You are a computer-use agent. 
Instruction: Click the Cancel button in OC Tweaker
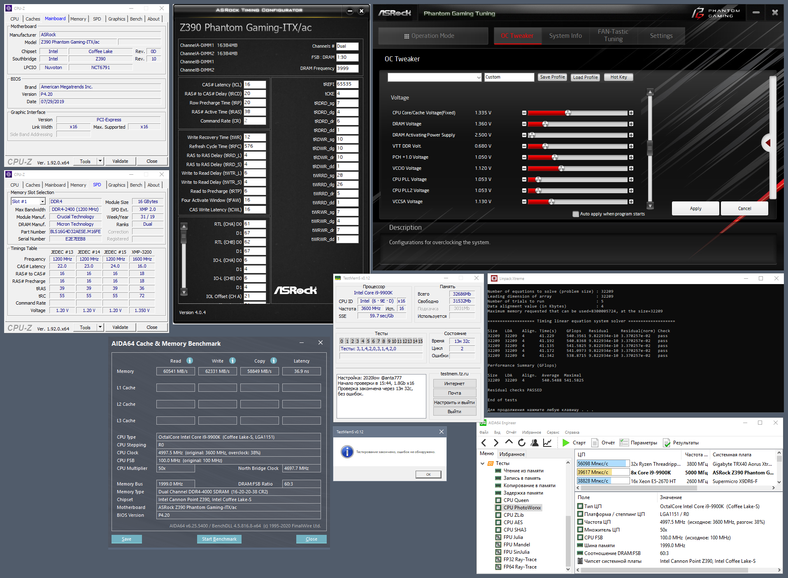tap(744, 208)
